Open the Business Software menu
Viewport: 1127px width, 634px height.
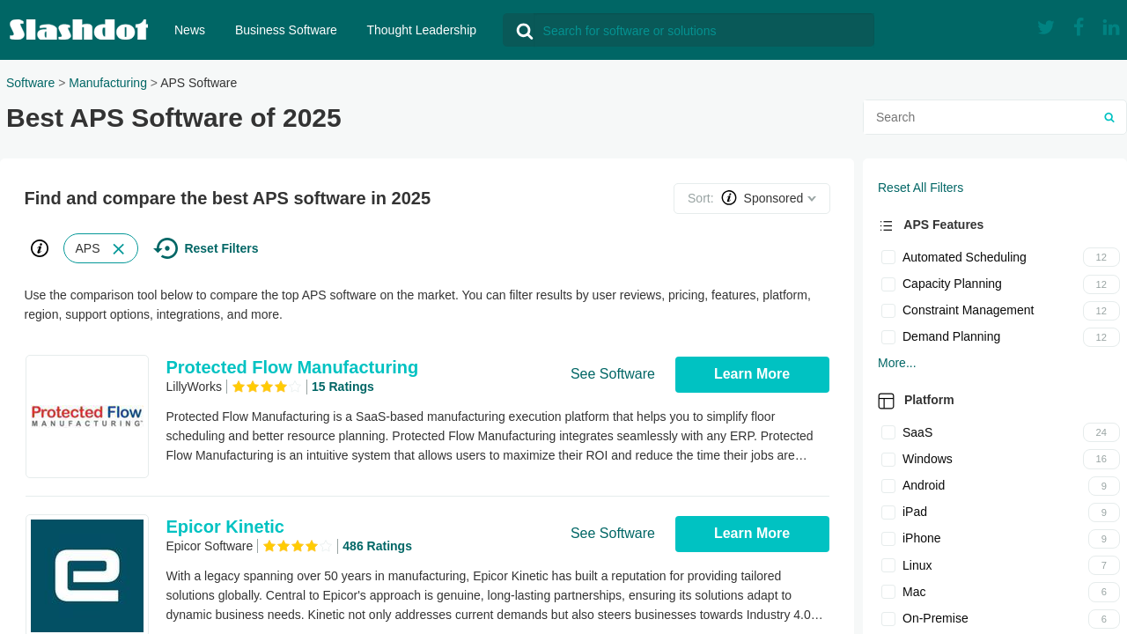tap(285, 30)
